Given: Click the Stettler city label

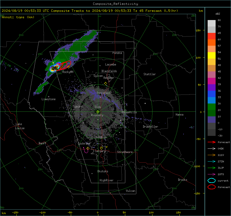Looking at the screenshot, I should 150,74.
